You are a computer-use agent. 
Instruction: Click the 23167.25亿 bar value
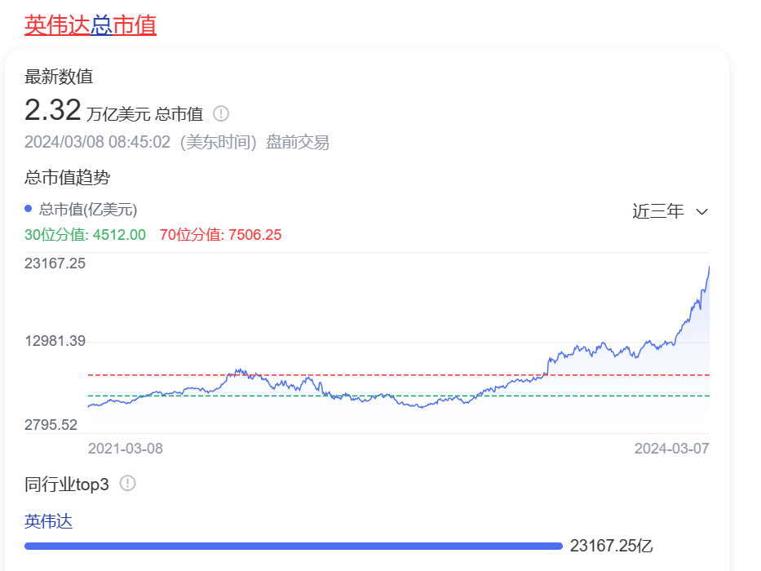611,546
